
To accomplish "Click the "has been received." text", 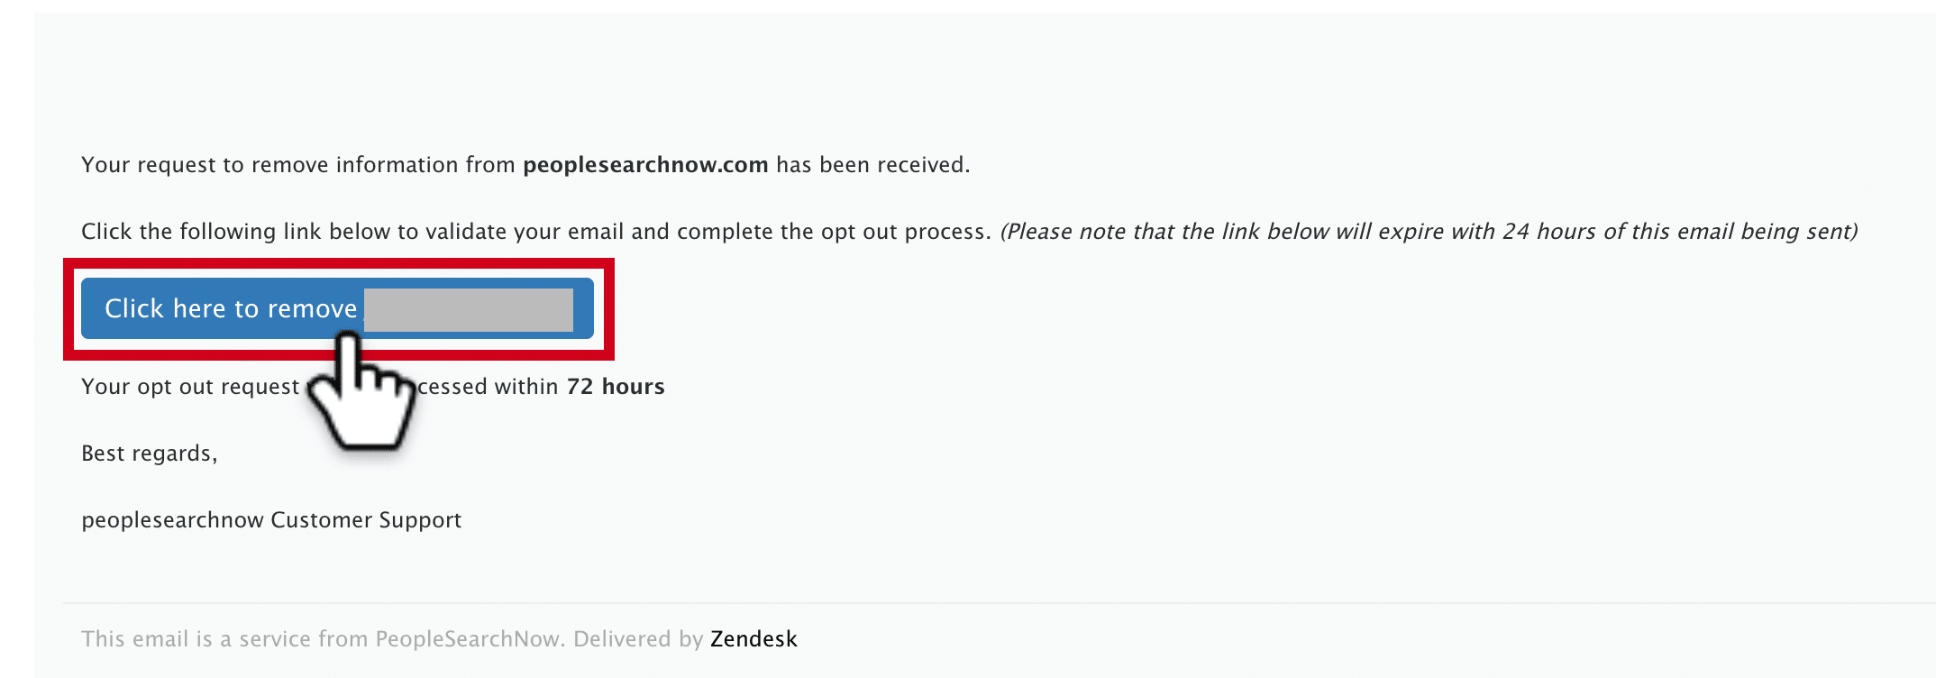I will [873, 165].
